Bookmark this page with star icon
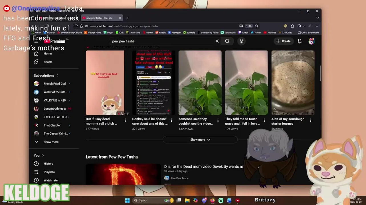 click(256, 26)
